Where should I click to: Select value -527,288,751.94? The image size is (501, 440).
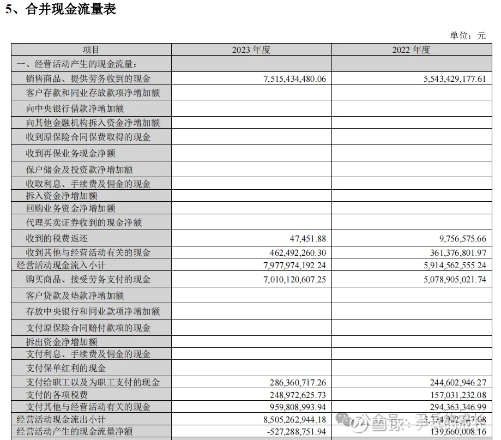pyautogui.click(x=297, y=432)
